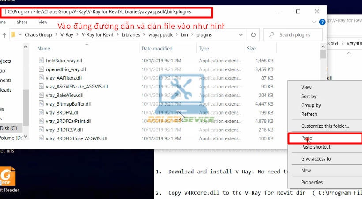Click the 4,468 KB size value

(x=264, y=61)
